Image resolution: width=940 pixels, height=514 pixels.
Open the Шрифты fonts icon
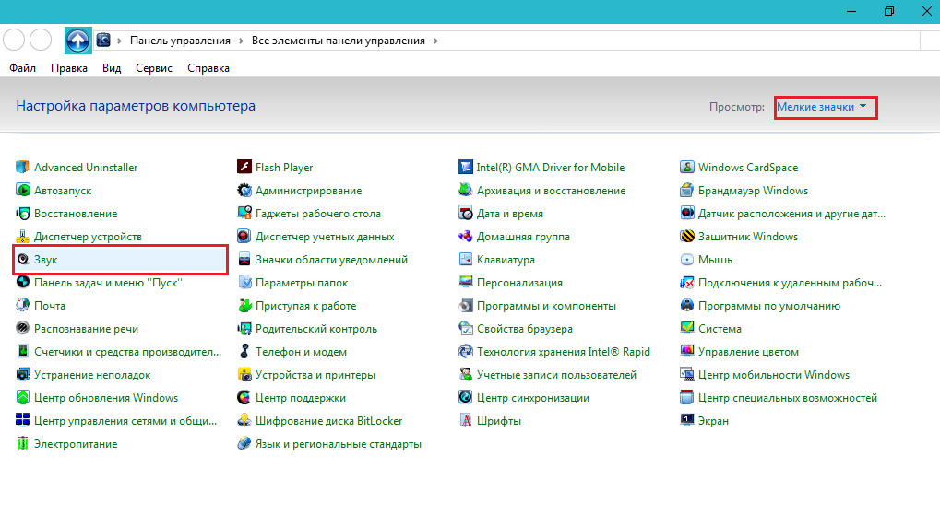click(x=466, y=421)
